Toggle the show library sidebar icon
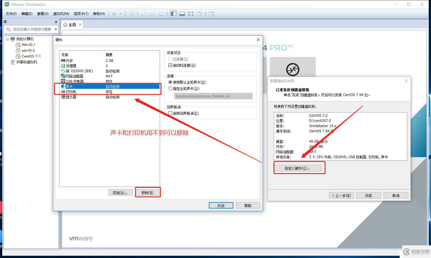431x258 pixels. tap(174, 14)
